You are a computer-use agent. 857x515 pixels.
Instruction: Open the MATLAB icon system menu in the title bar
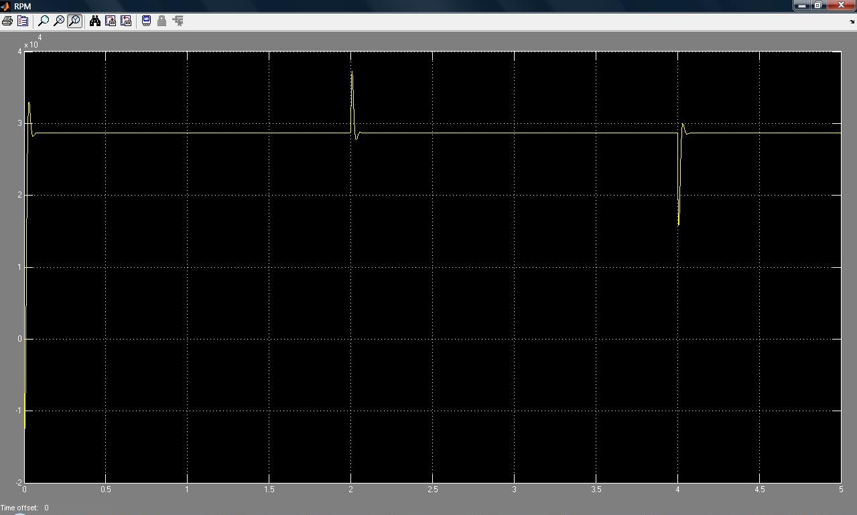[6, 6]
